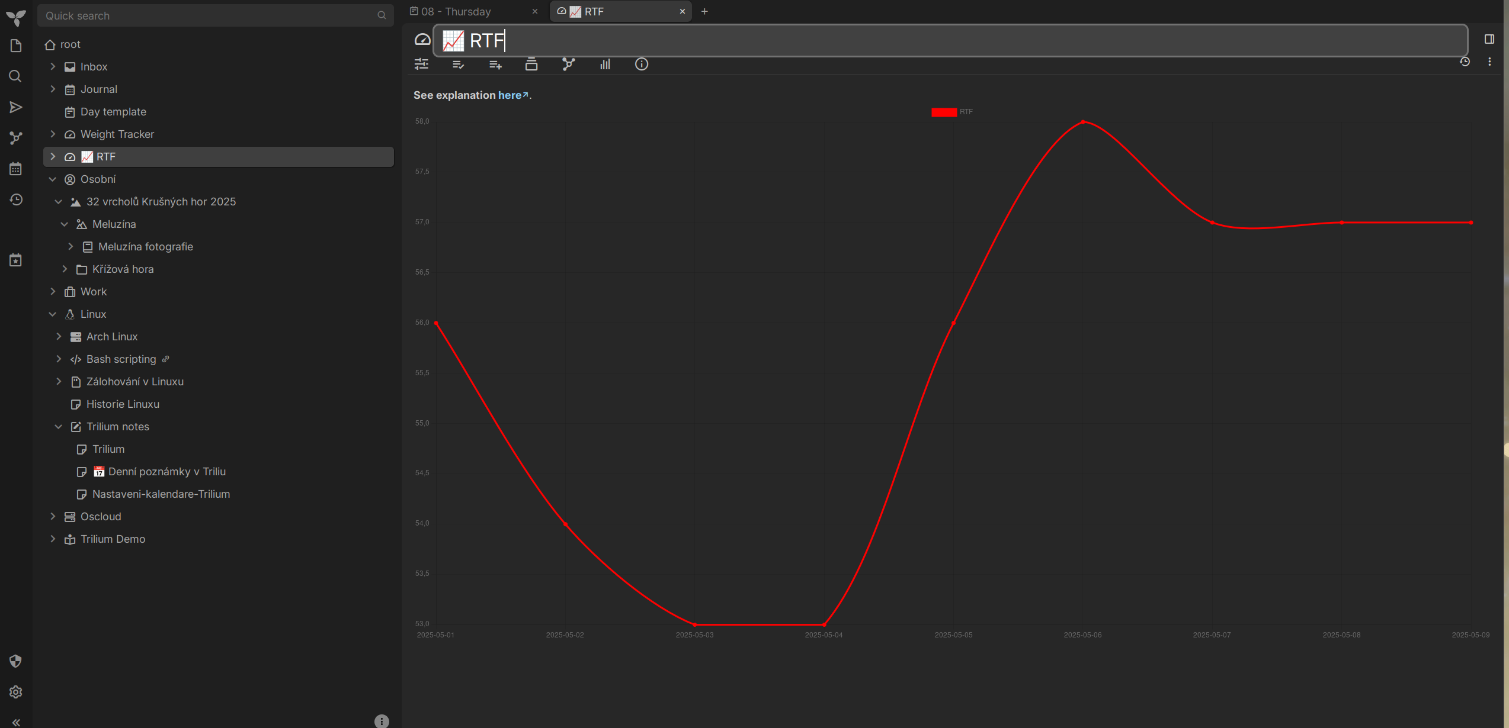Open the Basic Properties ribbon tab
The width and height of the screenshot is (1509, 728).
421,64
